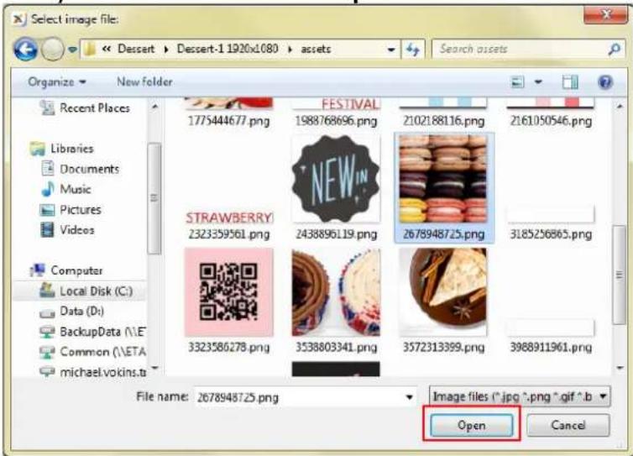Click the Local Disk drive icon
The image size is (633, 456).
click(47, 291)
